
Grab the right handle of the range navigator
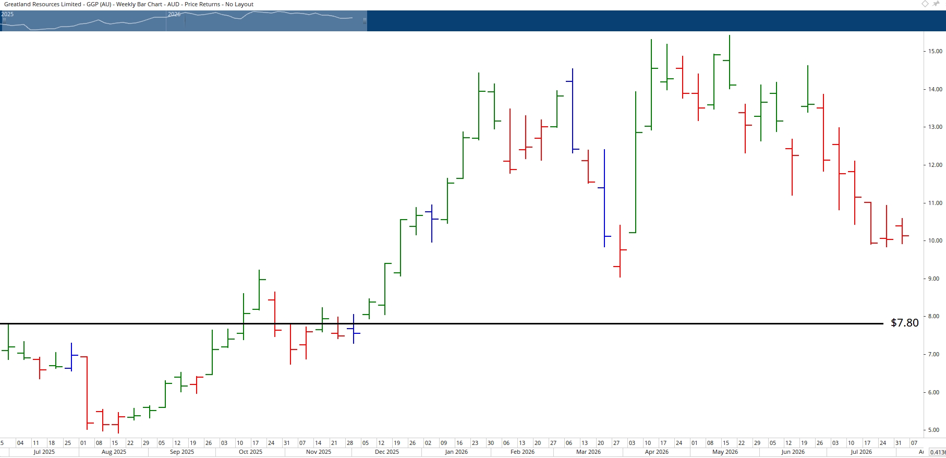tap(365, 20)
